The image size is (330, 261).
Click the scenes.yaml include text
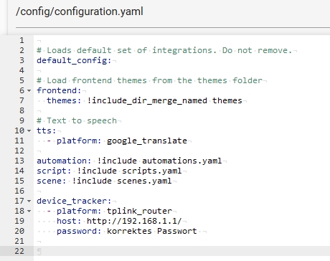[144, 181]
